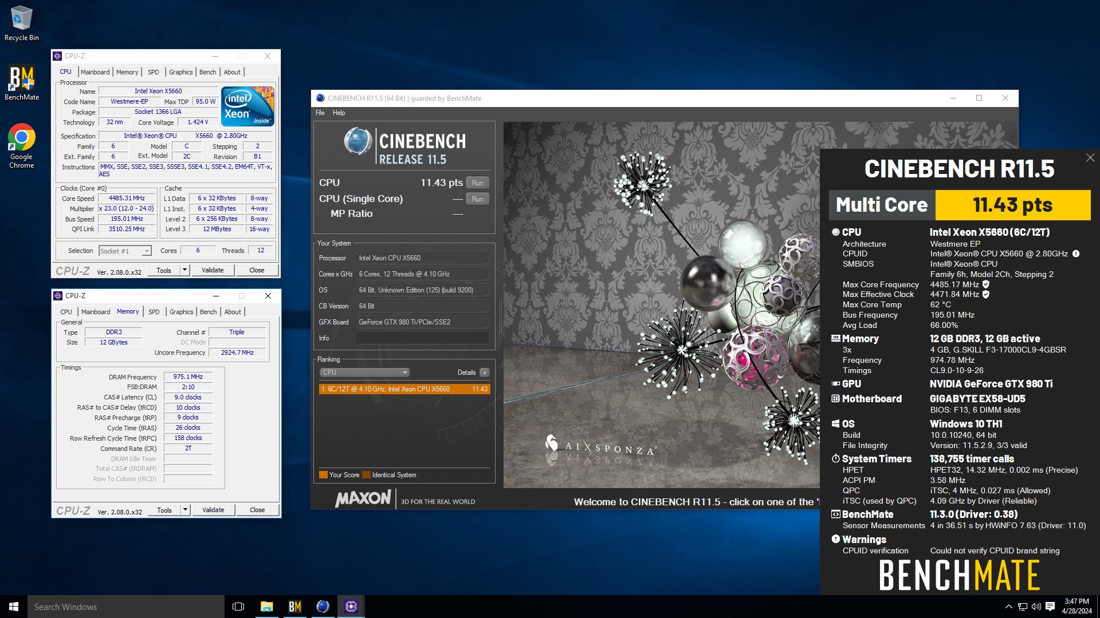This screenshot has width=1100, height=618.
Task: Switch to About tab in top CPU-Z
Action: tap(232, 72)
